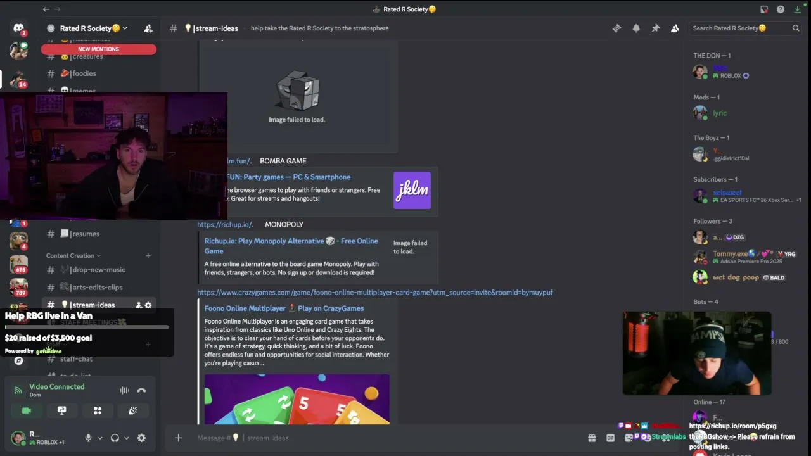Screen dimensions: 811x456
Task: Click the JKLM purple logo thumbnail
Action: tap(412, 191)
